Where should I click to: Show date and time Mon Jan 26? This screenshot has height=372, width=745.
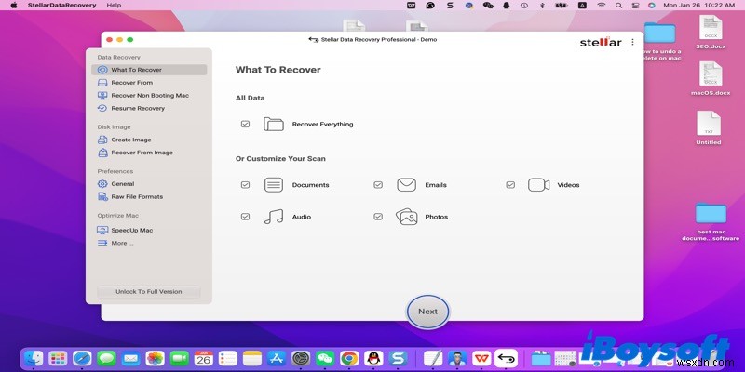699,6
